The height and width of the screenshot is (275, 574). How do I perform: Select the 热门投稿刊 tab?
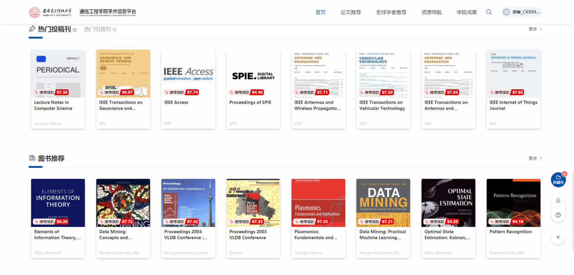[x=54, y=29]
